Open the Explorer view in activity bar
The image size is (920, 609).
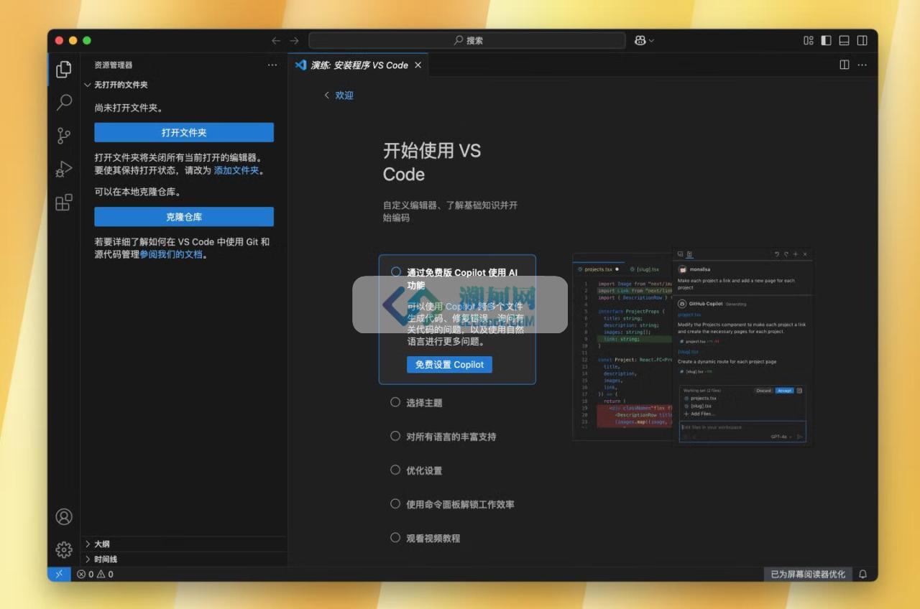coord(64,69)
